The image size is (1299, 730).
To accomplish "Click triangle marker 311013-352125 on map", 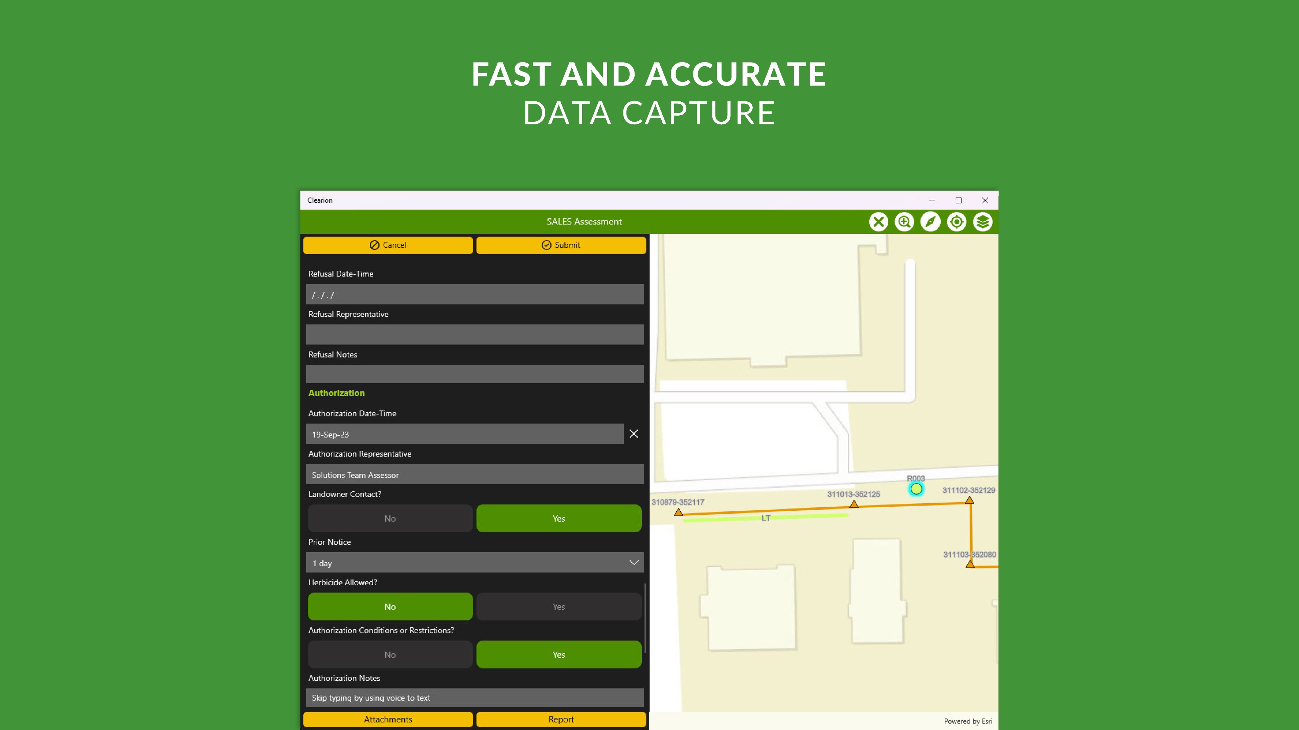I will 854,504.
